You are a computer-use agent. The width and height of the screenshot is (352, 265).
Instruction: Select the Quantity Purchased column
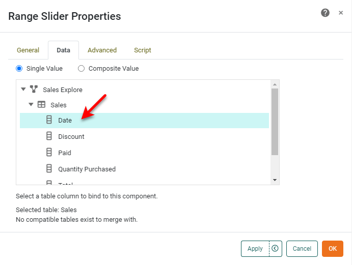pyautogui.click(x=87, y=169)
